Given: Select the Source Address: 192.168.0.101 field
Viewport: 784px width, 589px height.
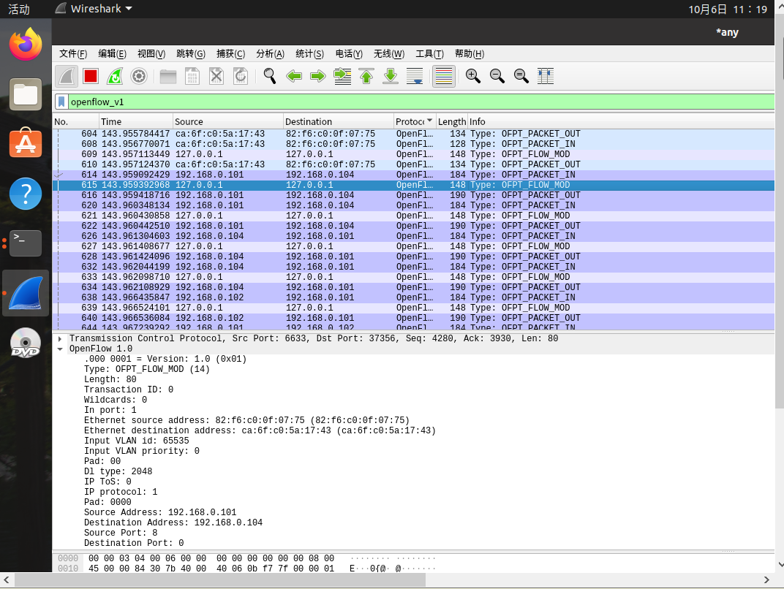Looking at the screenshot, I should (x=160, y=512).
